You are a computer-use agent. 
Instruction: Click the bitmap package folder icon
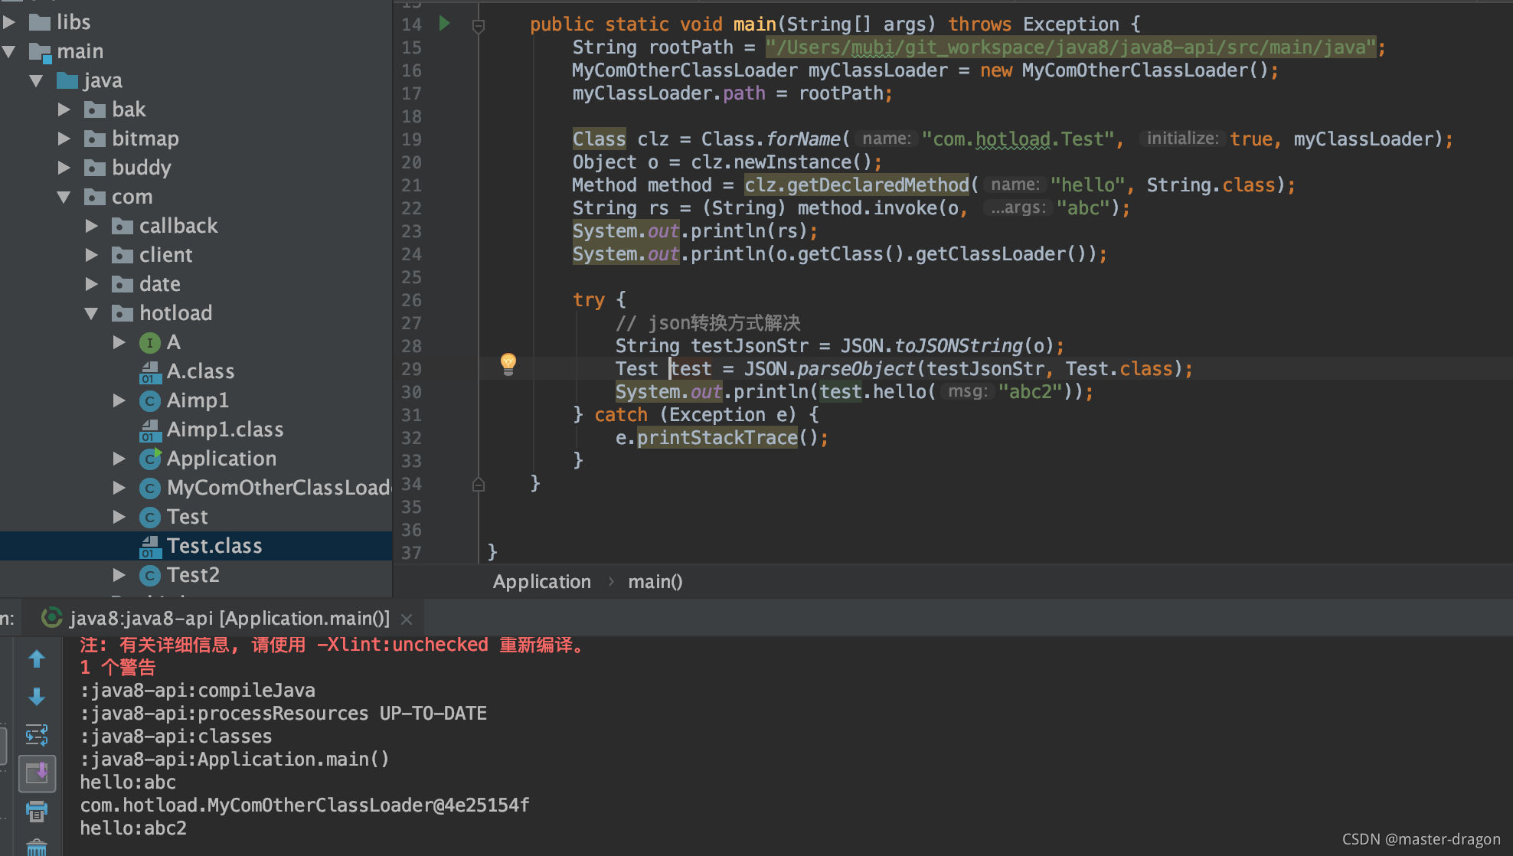[94, 139]
